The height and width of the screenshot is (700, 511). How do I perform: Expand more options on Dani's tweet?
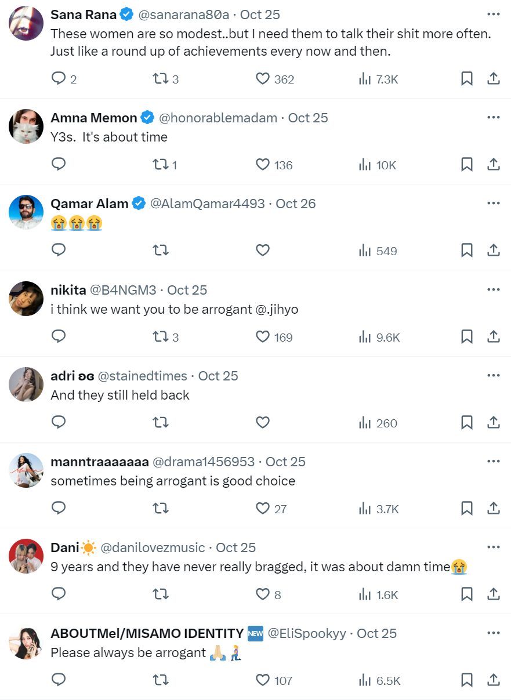494,547
